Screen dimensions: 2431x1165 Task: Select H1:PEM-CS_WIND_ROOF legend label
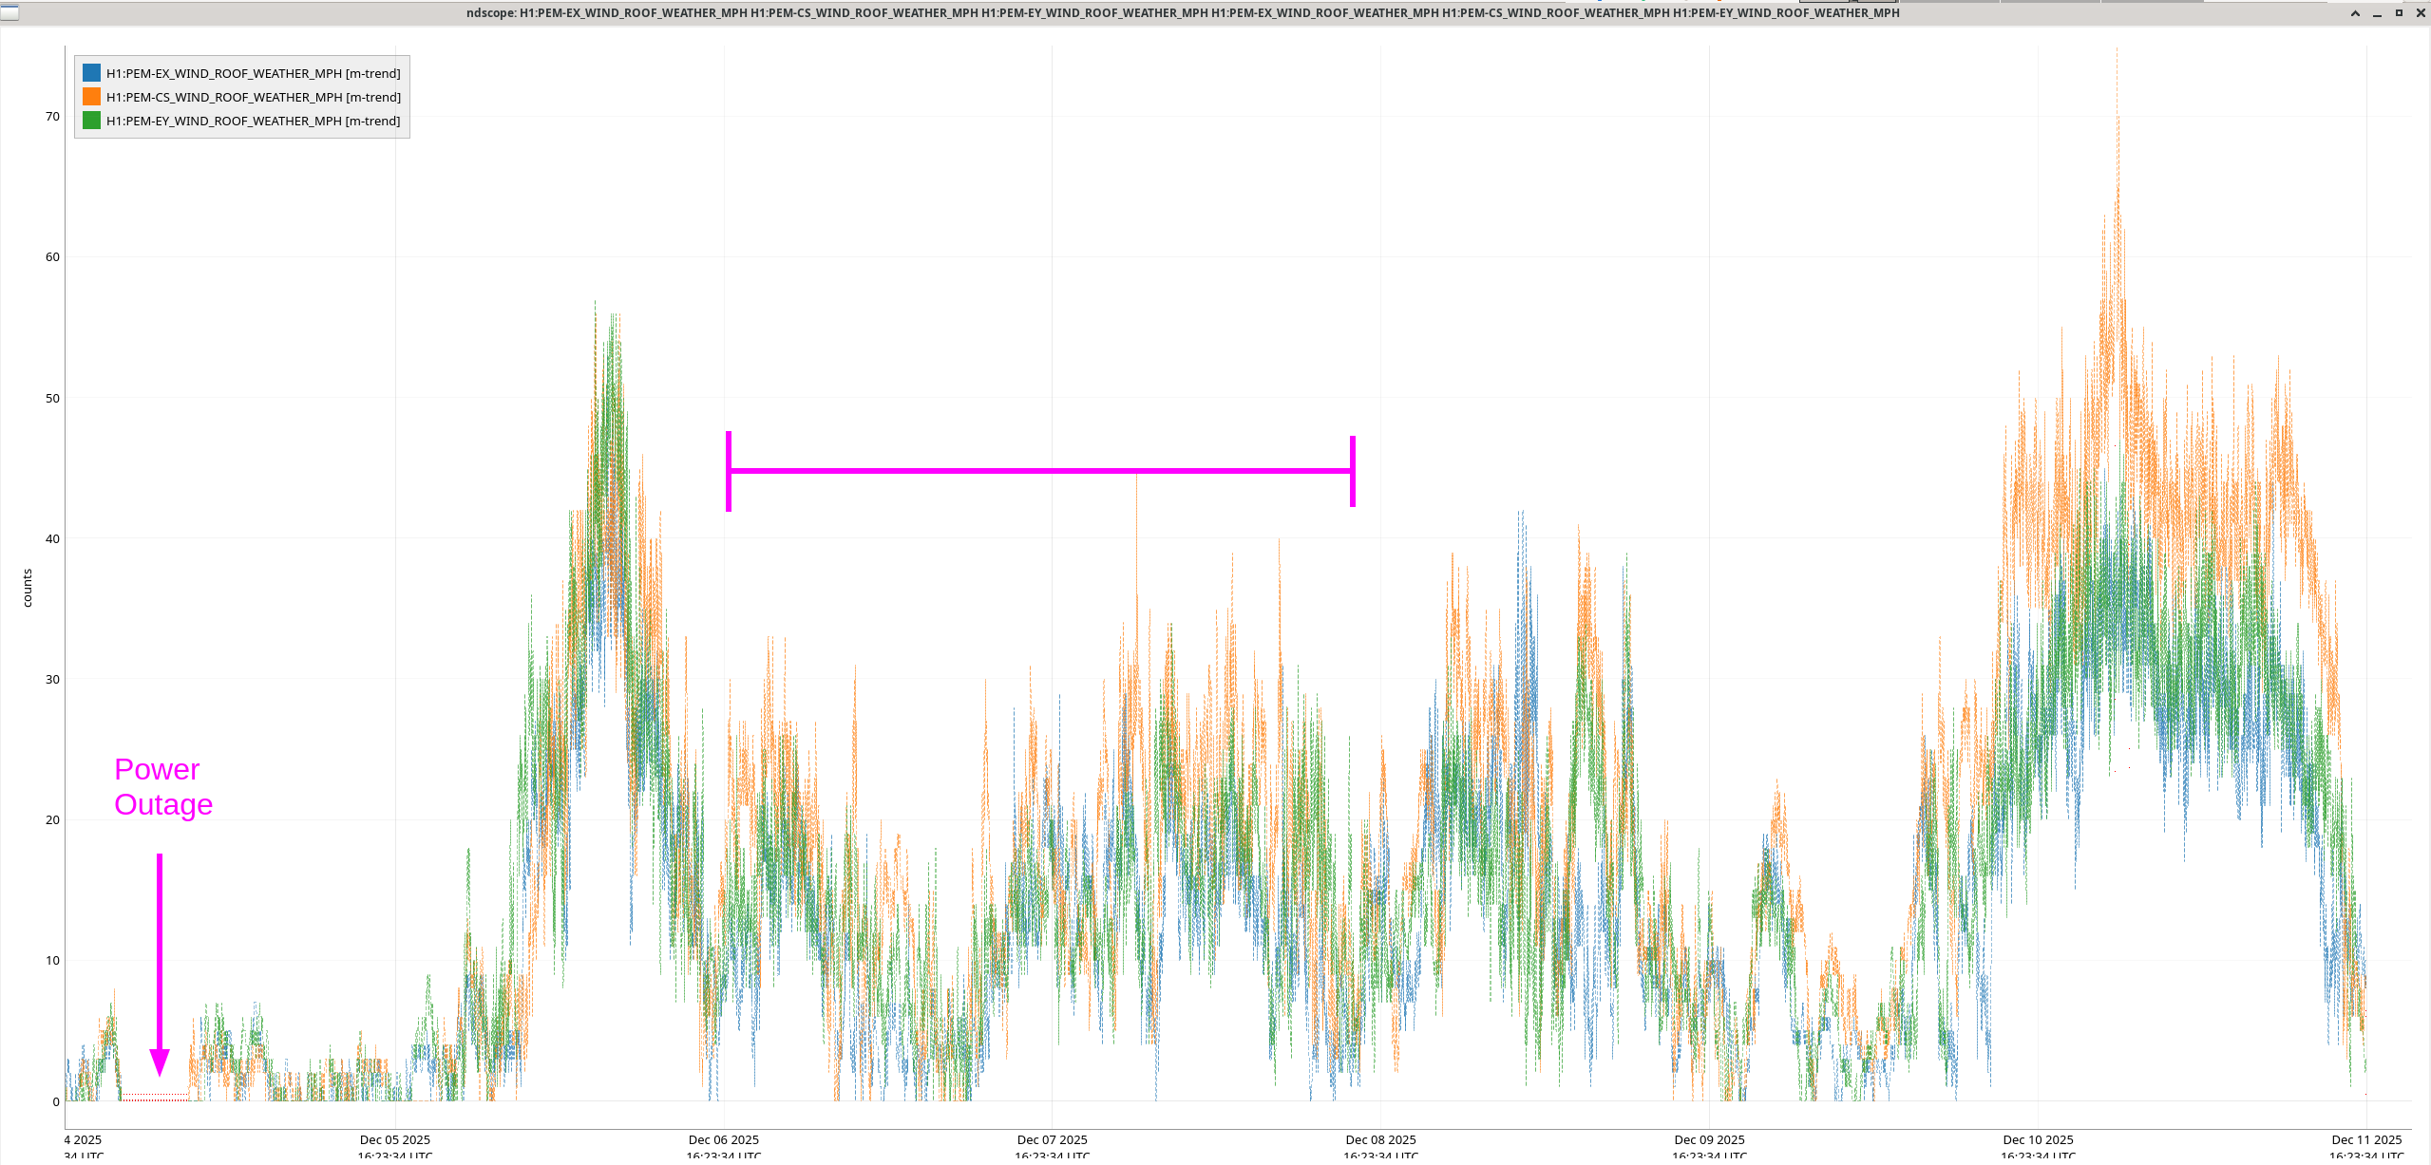tap(253, 97)
